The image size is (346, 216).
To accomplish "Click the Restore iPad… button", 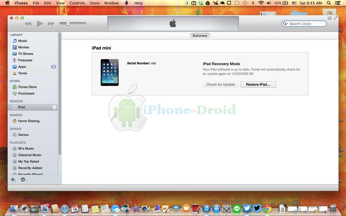I will point(258,85).
